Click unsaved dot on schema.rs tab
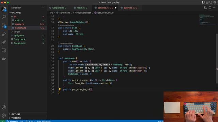This screenshot has width=218, height=122. [115, 8]
